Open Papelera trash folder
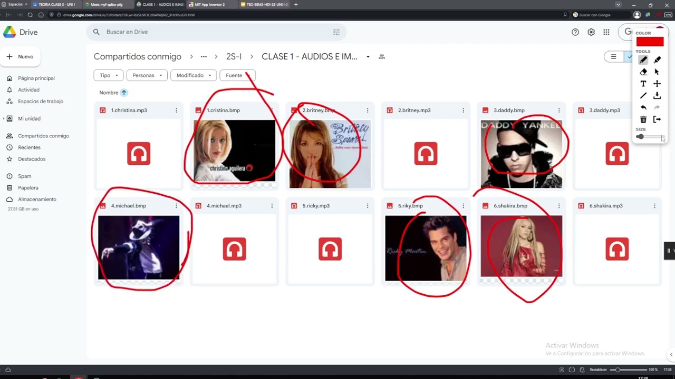The width and height of the screenshot is (675, 379). tap(28, 188)
